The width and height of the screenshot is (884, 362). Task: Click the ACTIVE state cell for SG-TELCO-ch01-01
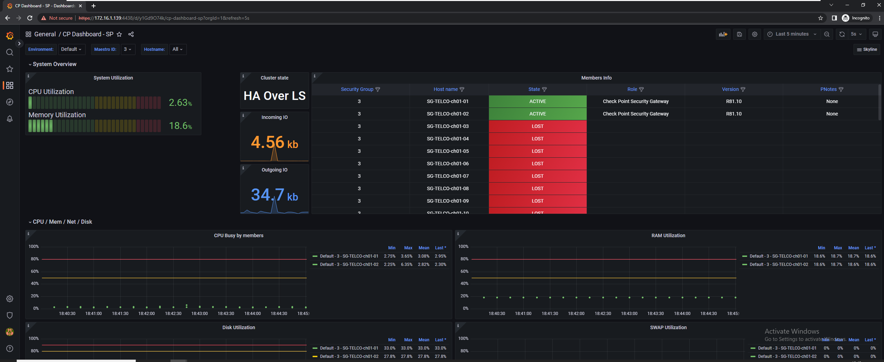(x=537, y=101)
